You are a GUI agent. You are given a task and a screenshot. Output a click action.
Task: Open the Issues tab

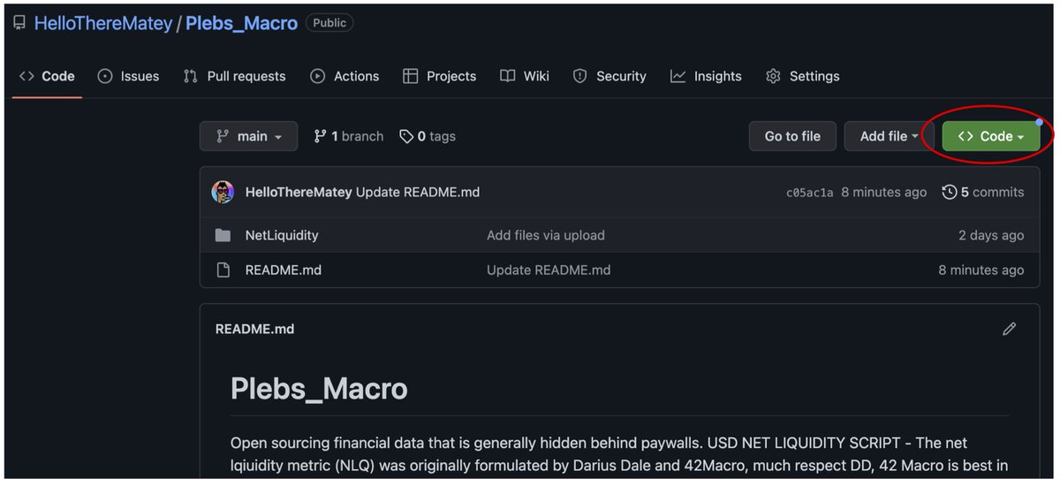[129, 76]
